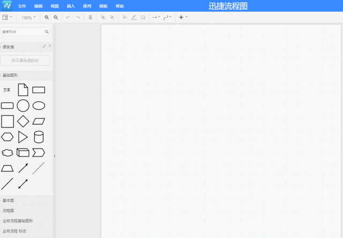Open the 排列 menu
The width and height of the screenshot is (343, 238).
pos(87,6)
